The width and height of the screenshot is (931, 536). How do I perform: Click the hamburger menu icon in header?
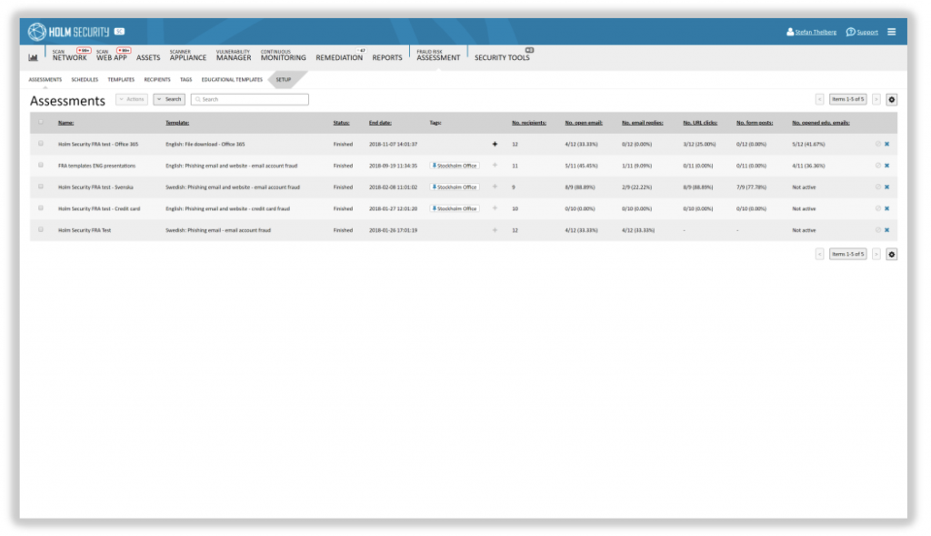(x=891, y=32)
